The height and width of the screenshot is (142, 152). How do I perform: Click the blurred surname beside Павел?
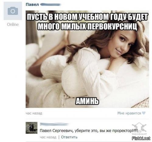click(50, 5)
